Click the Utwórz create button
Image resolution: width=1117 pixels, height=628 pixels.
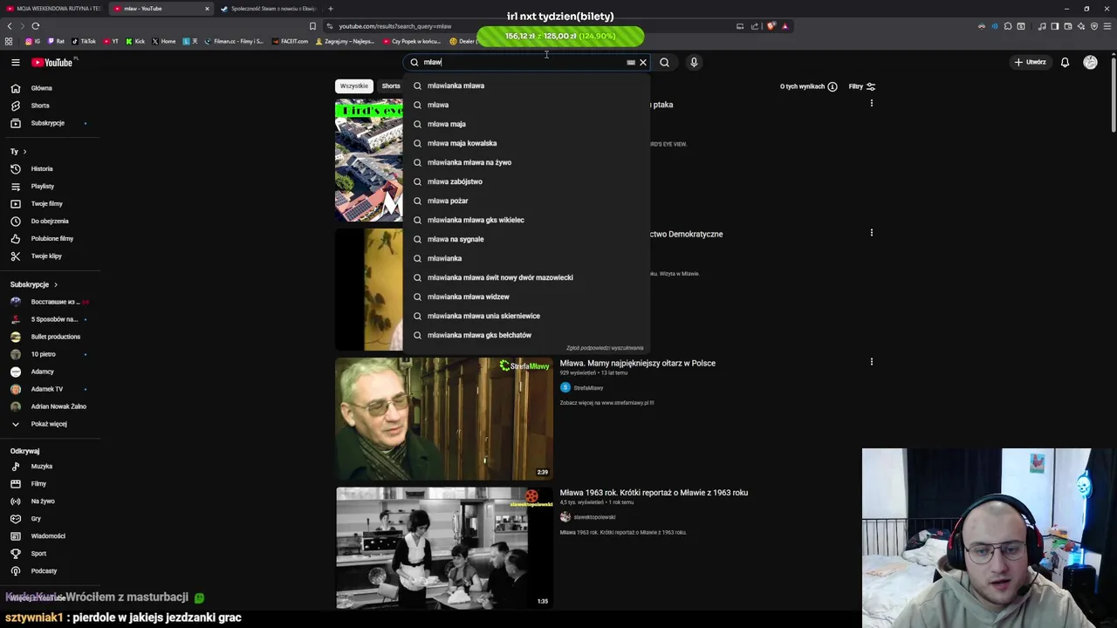point(1030,62)
